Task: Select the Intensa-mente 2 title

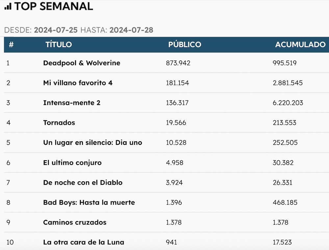Action: (x=72, y=103)
